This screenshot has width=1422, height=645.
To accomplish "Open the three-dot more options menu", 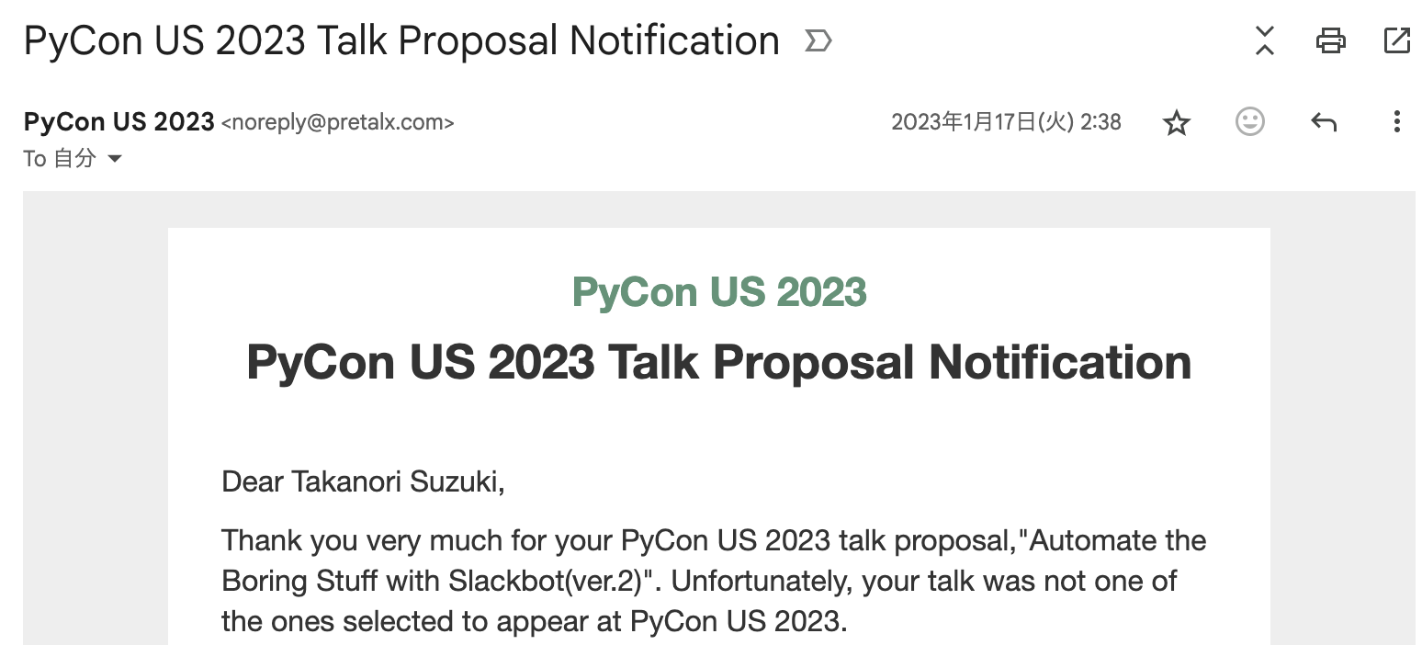I will pos(1396,122).
